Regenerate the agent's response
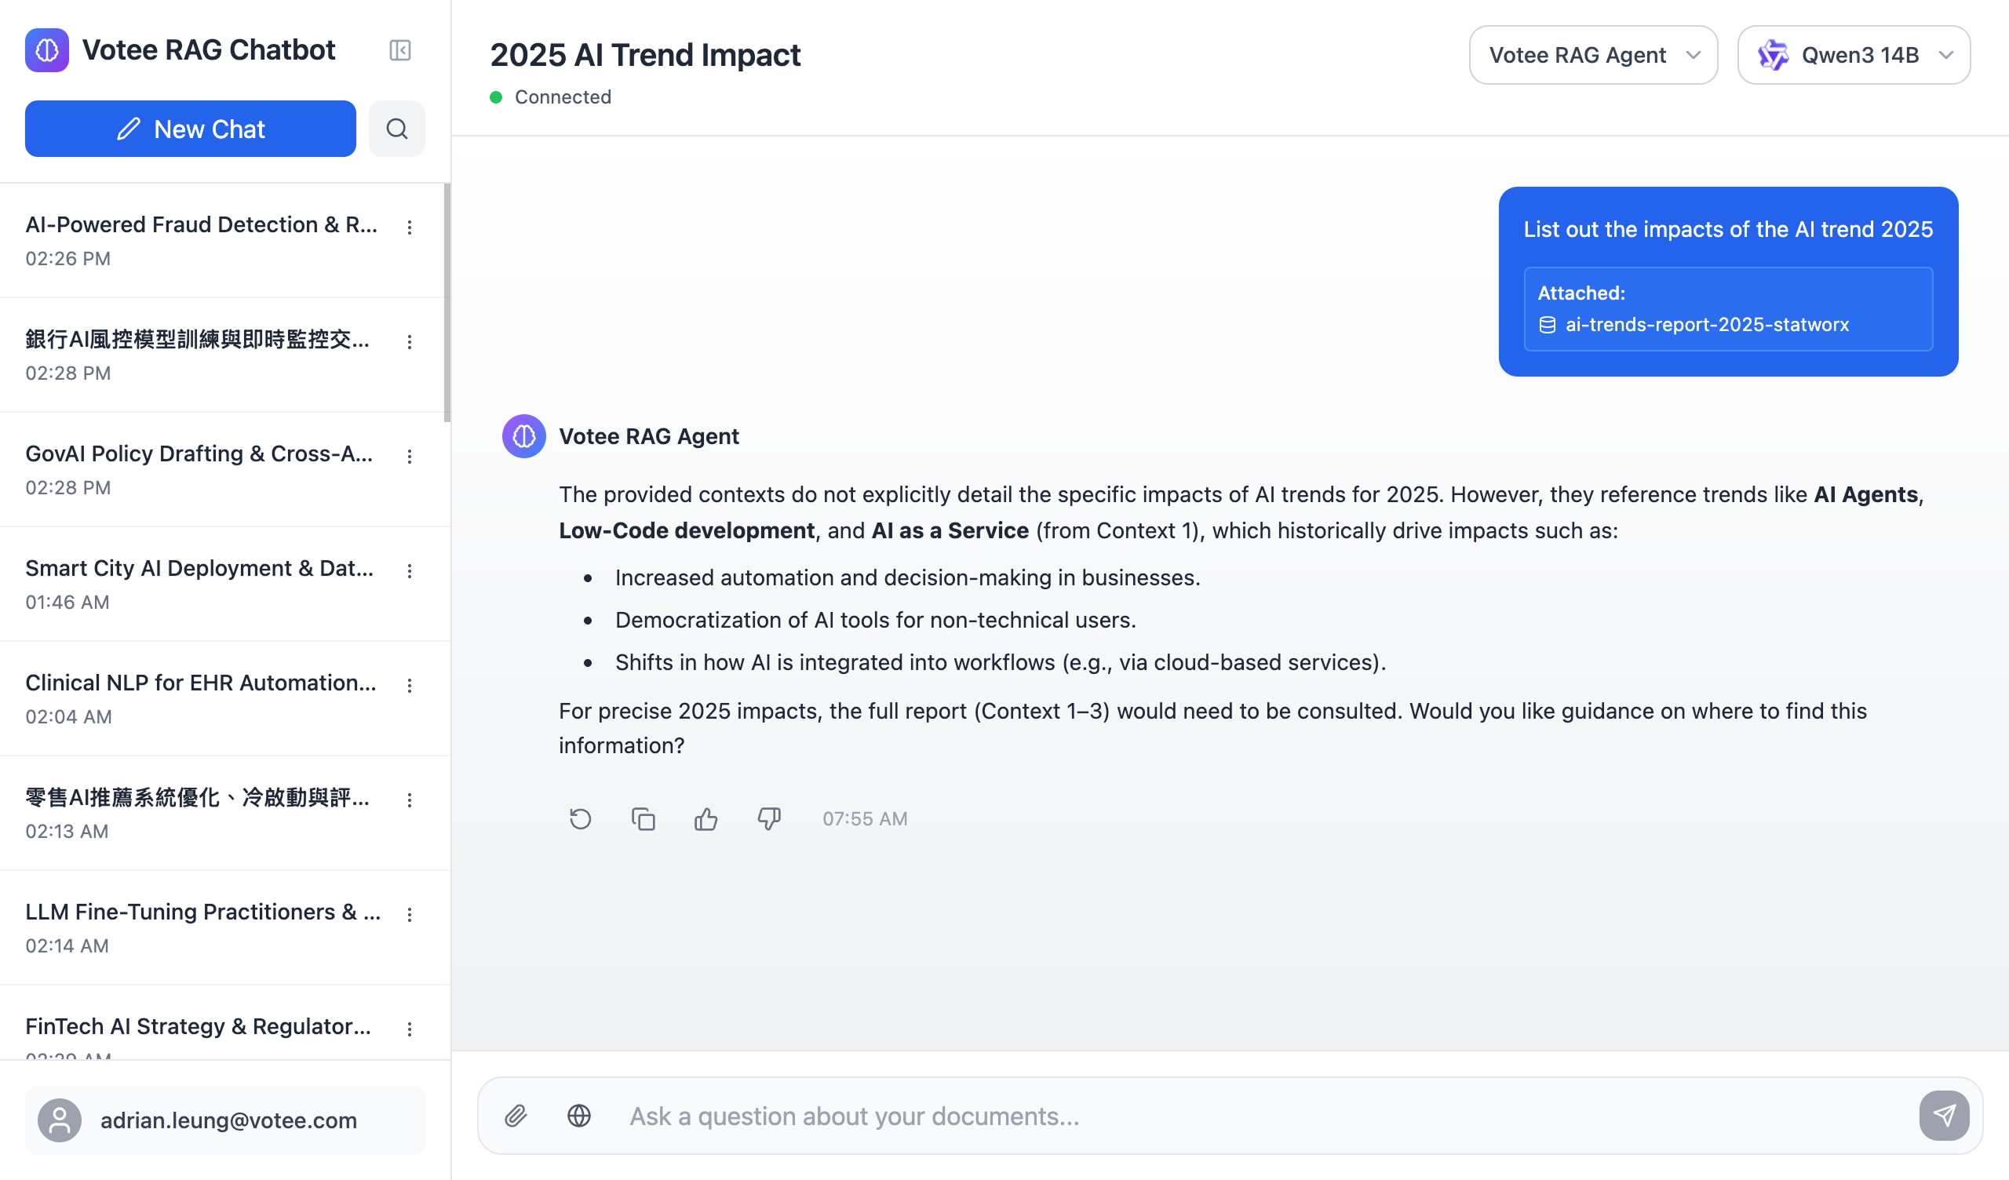The height and width of the screenshot is (1180, 2009). [x=580, y=819]
